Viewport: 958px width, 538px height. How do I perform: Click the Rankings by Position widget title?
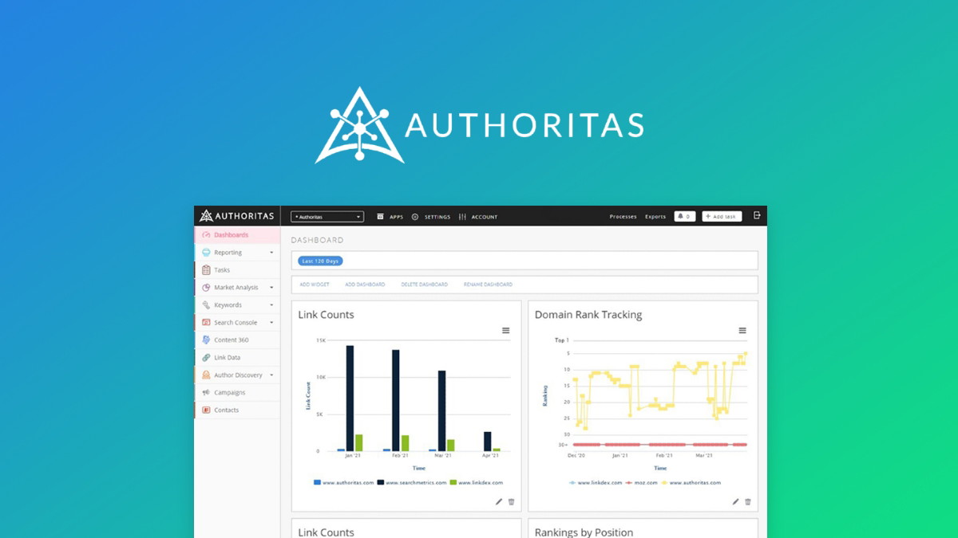584,532
